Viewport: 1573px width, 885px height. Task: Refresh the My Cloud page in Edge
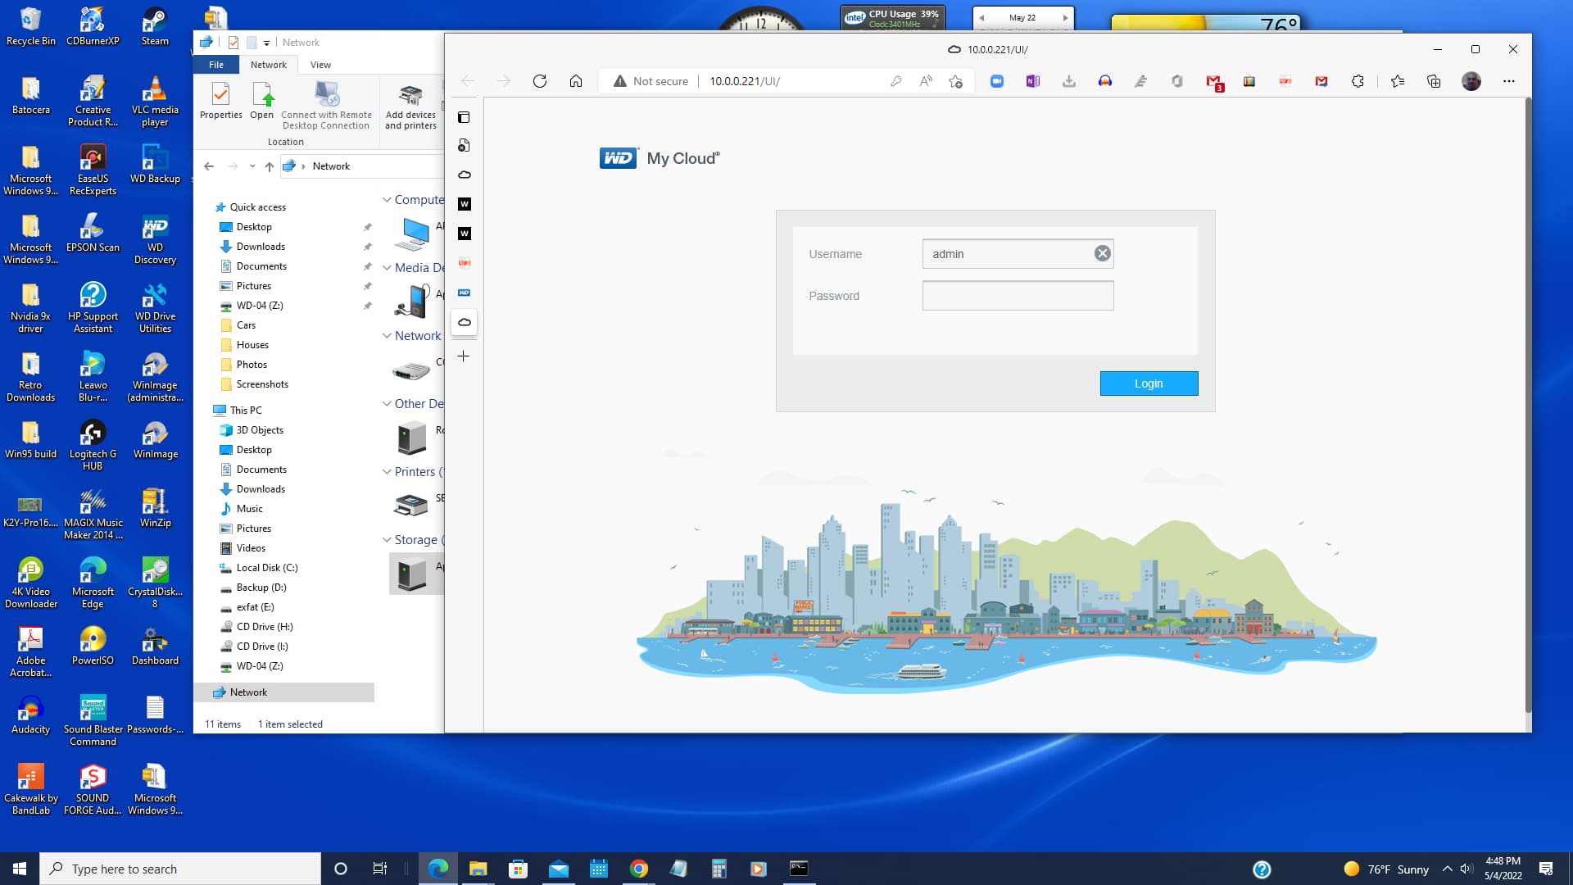click(x=539, y=81)
